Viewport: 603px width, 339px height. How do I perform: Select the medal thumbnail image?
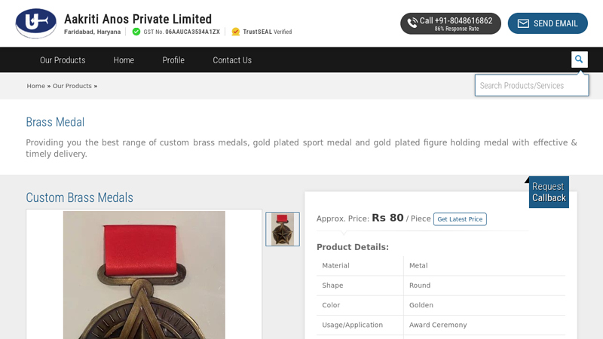(283, 229)
